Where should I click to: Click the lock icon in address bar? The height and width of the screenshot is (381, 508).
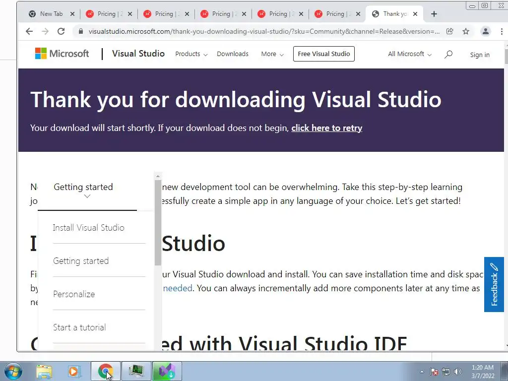(x=81, y=31)
